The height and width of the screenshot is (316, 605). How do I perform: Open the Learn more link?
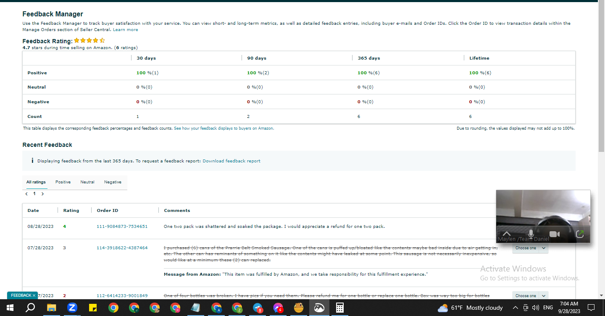pyautogui.click(x=126, y=30)
